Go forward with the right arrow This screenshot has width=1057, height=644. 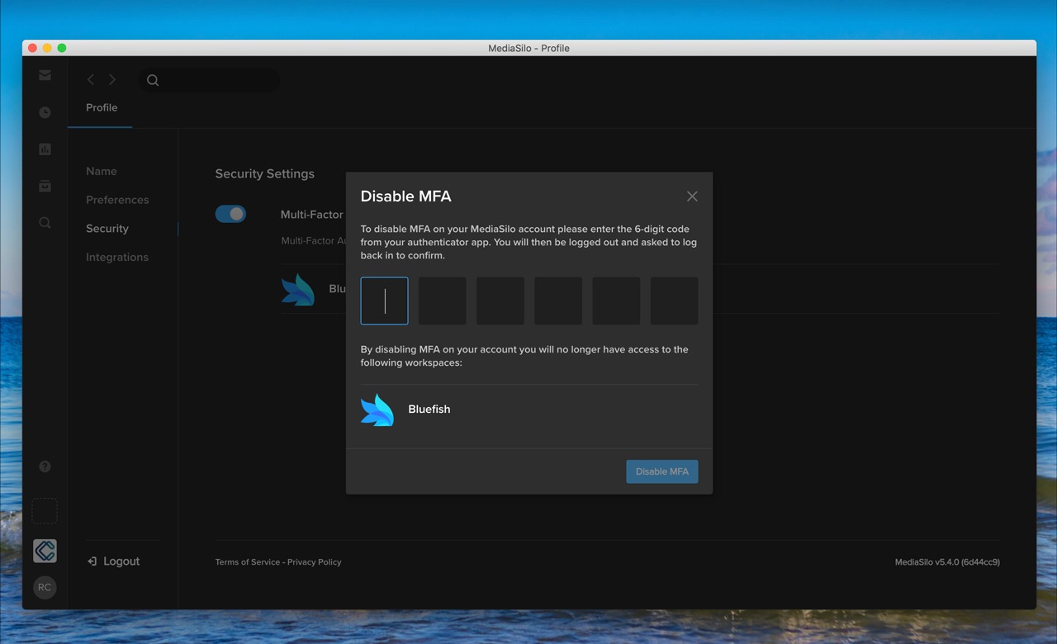pyautogui.click(x=112, y=79)
